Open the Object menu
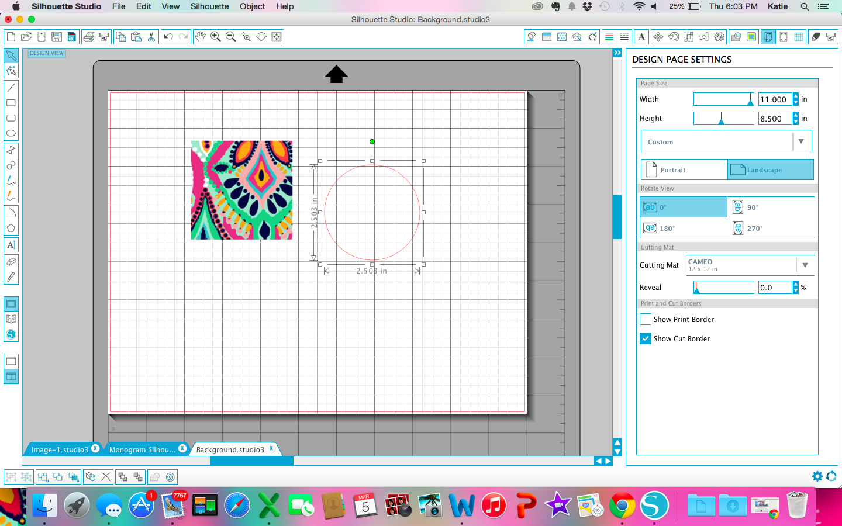The width and height of the screenshot is (842, 526). click(x=253, y=6)
